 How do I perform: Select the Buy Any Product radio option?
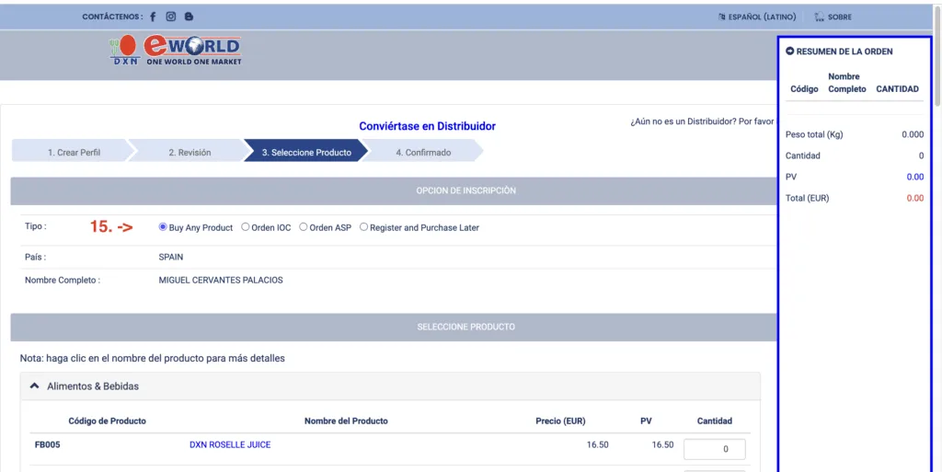[x=163, y=227]
